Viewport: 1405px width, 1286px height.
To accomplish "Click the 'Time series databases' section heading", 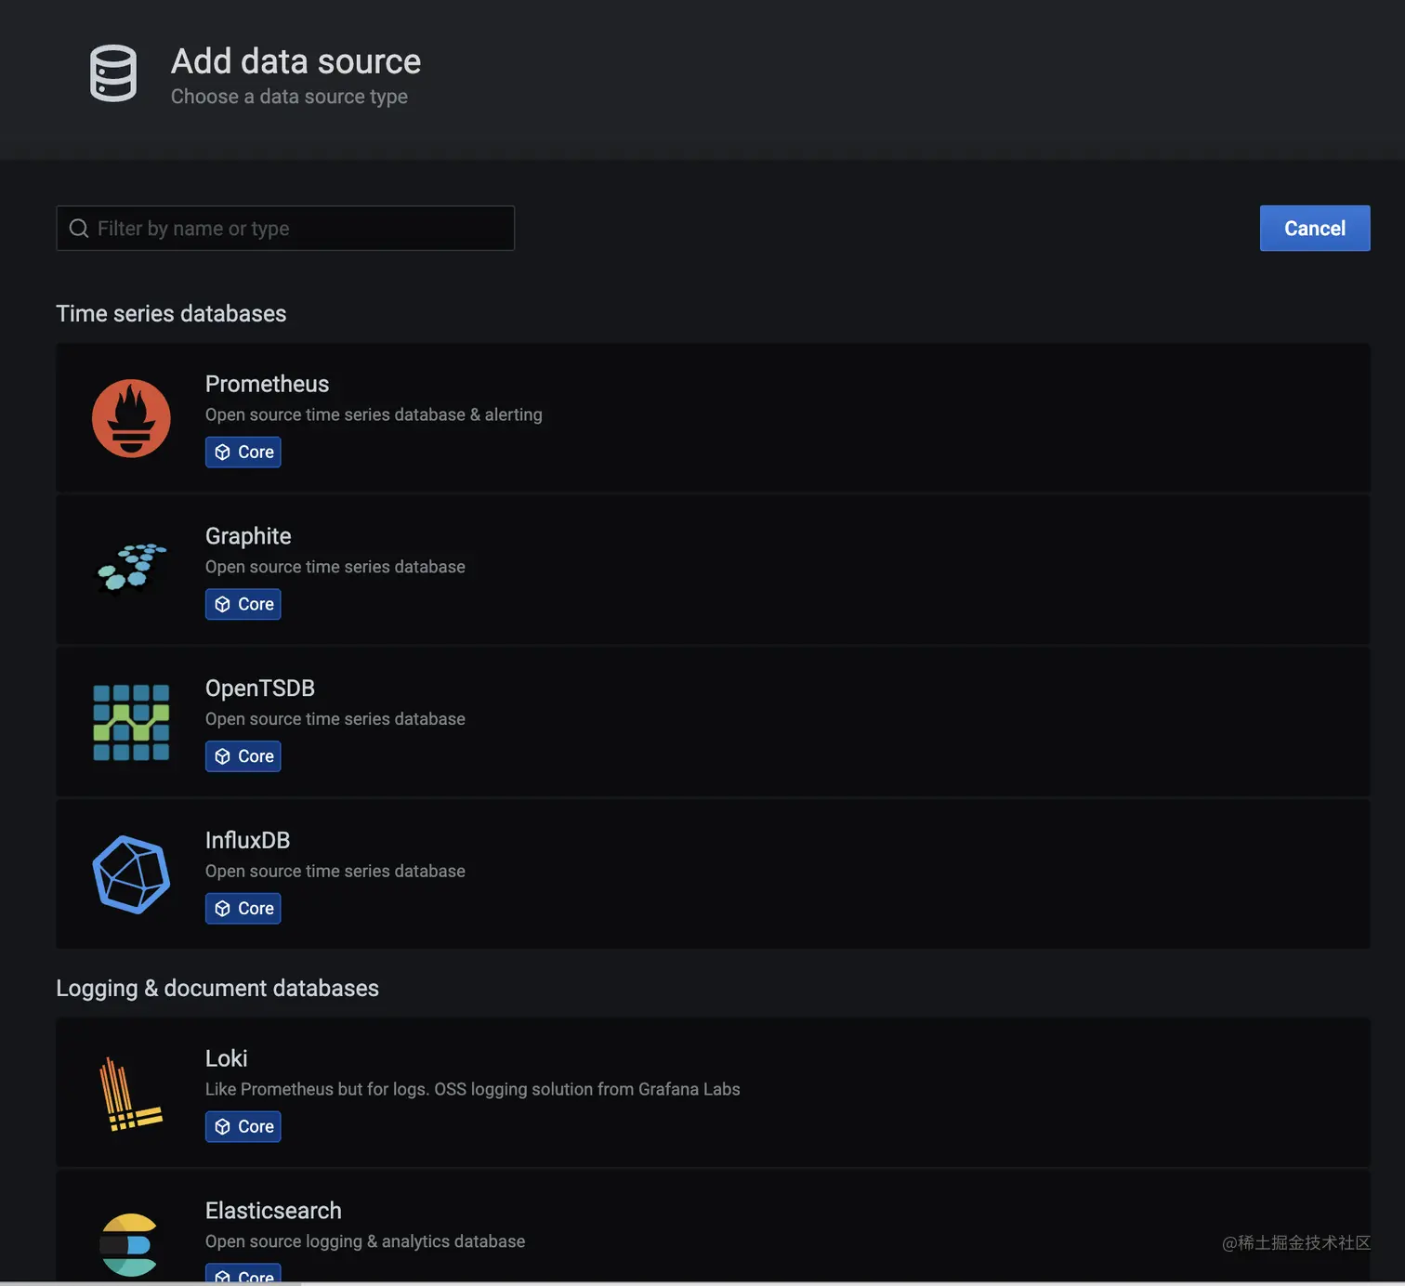I will [x=171, y=313].
